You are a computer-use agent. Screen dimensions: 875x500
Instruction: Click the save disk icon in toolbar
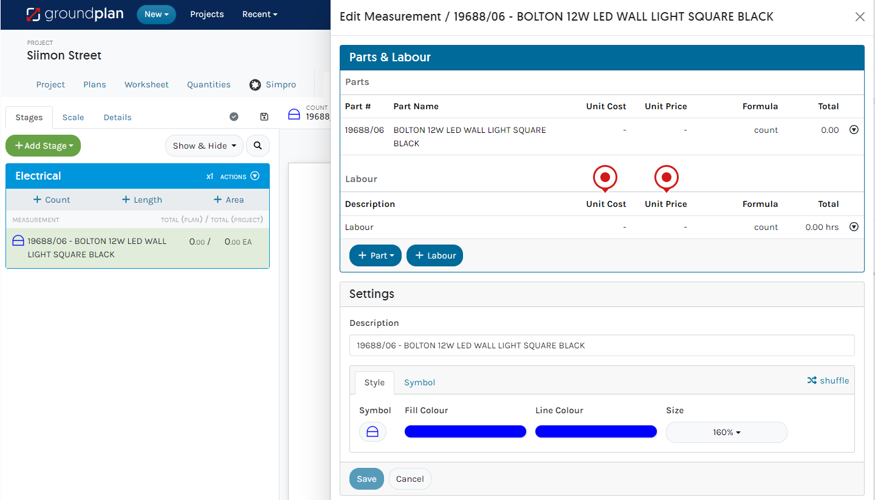click(264, 117)
